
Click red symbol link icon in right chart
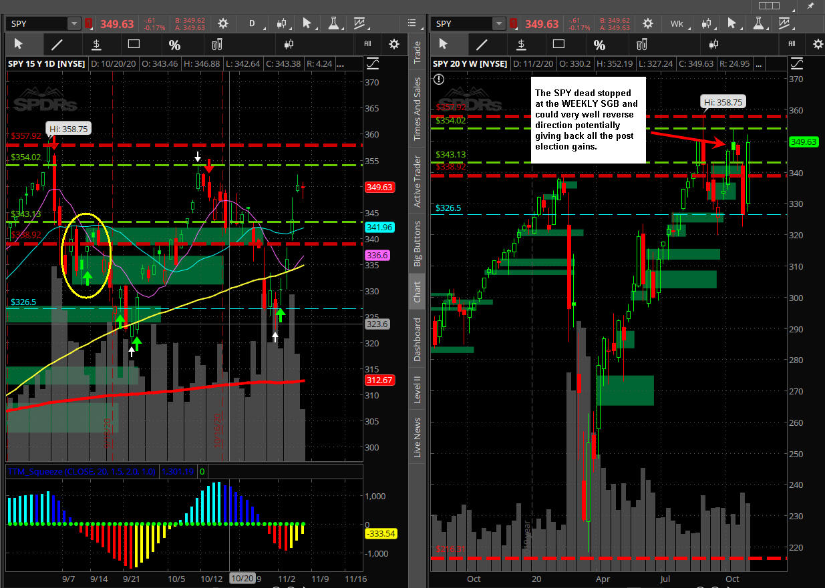[514, 24]
